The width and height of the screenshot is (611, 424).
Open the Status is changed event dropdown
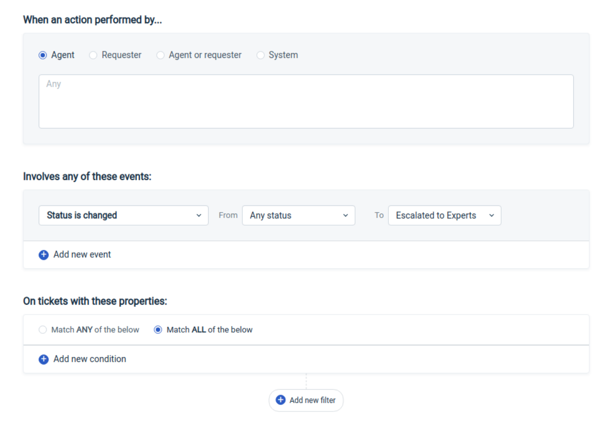[x=123, y=216]
